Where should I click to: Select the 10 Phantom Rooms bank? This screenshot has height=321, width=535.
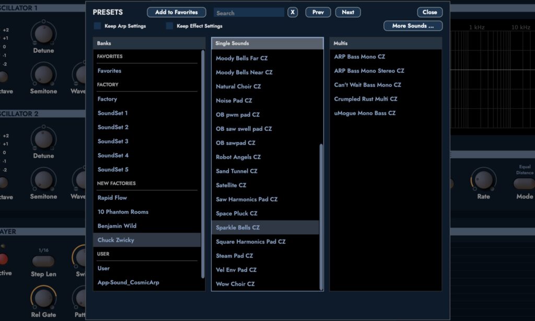click(147, 212)
